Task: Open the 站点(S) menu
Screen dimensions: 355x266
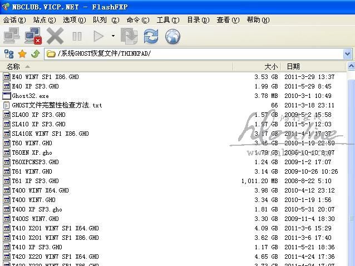Action: pos(45,20)
